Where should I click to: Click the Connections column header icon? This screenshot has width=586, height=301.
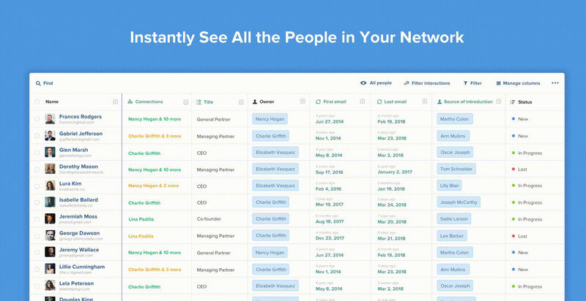tap(130, 102)
